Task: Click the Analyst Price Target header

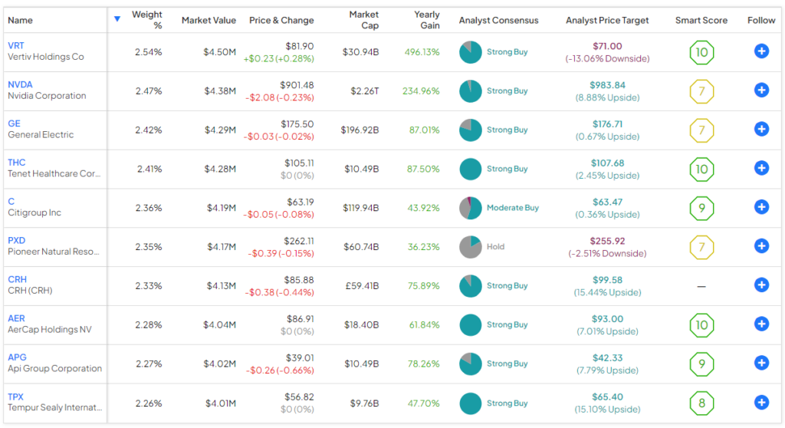Action: [606, 21]
